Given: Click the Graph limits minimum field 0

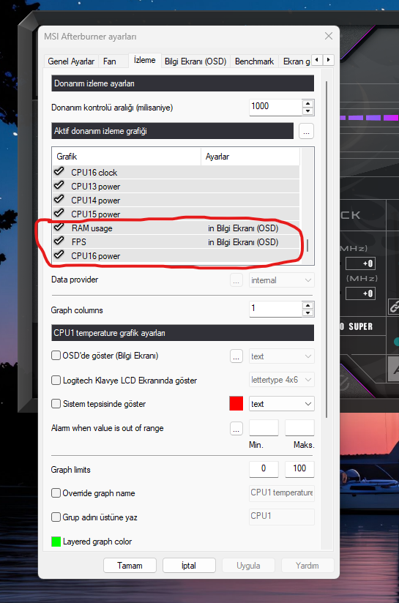Looking at the screenshot, I should coord(264,469).
